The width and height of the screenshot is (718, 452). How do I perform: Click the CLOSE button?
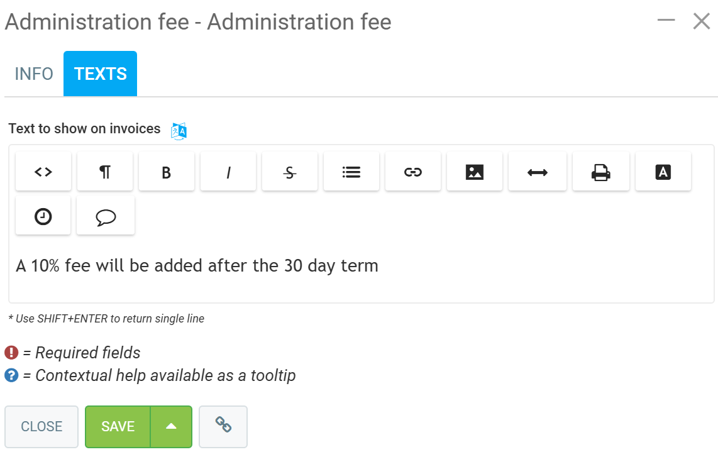click(41, 426)
